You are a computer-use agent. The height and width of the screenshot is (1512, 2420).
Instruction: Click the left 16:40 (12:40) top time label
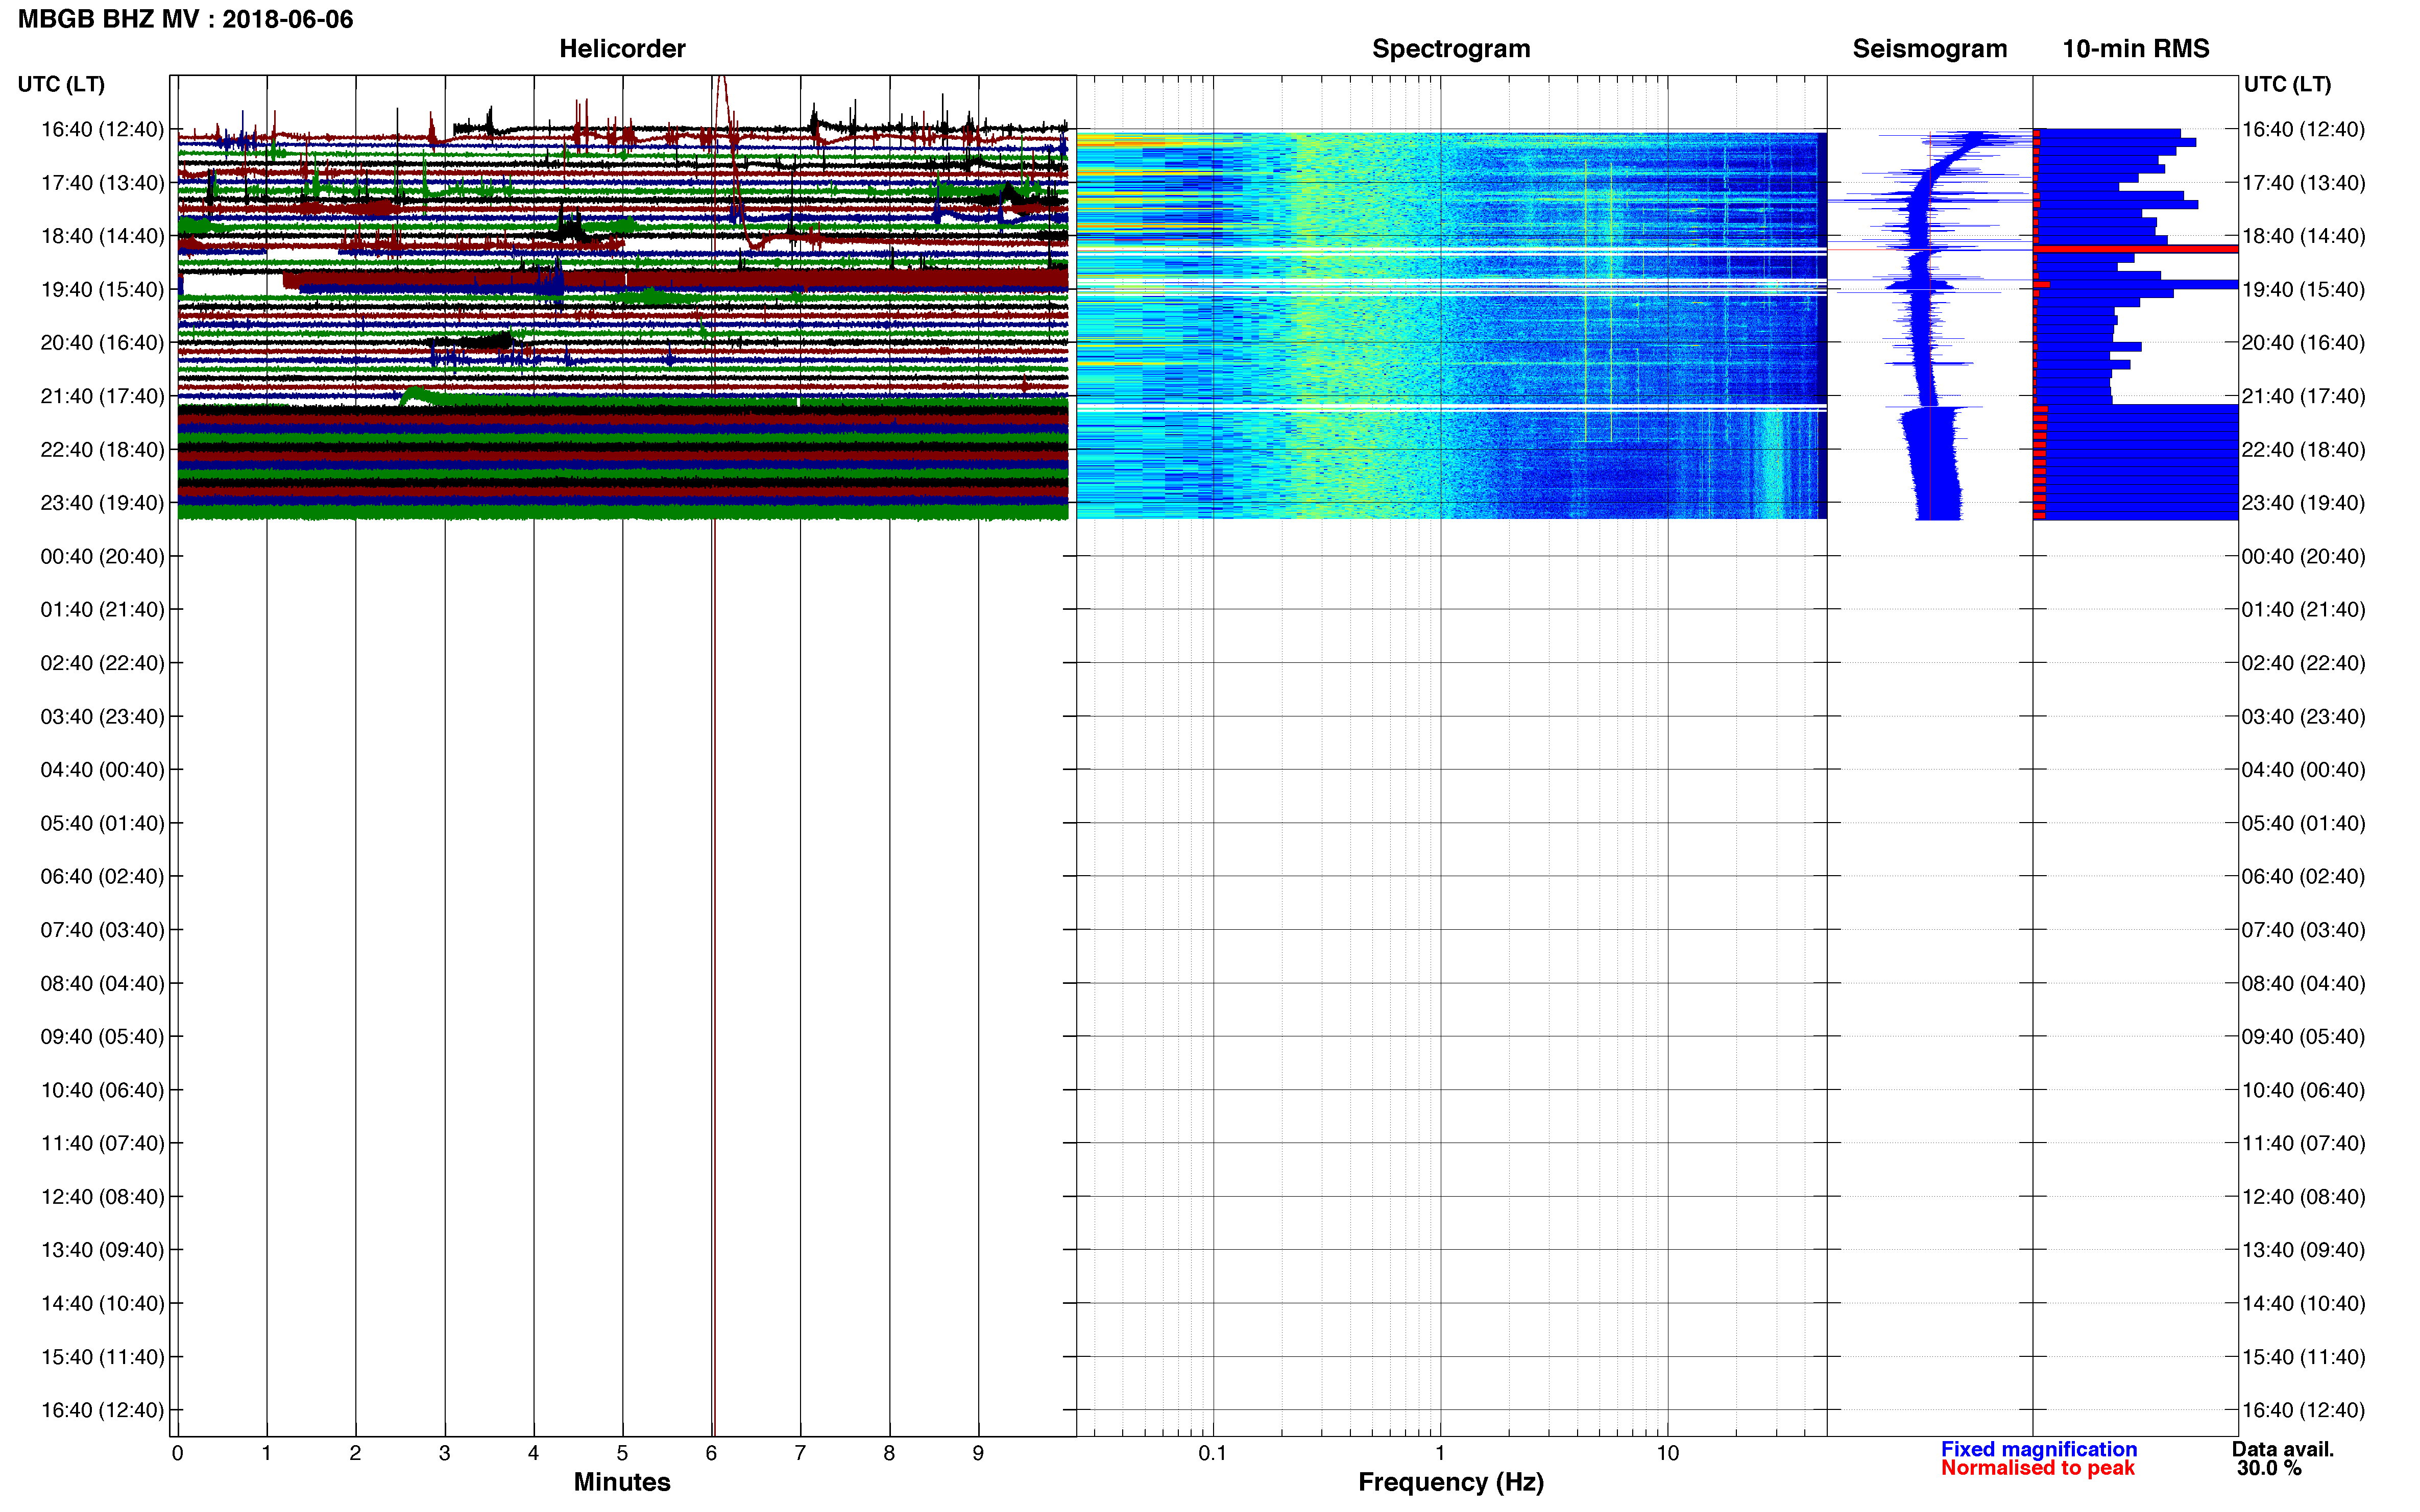(x=102, y=129)
